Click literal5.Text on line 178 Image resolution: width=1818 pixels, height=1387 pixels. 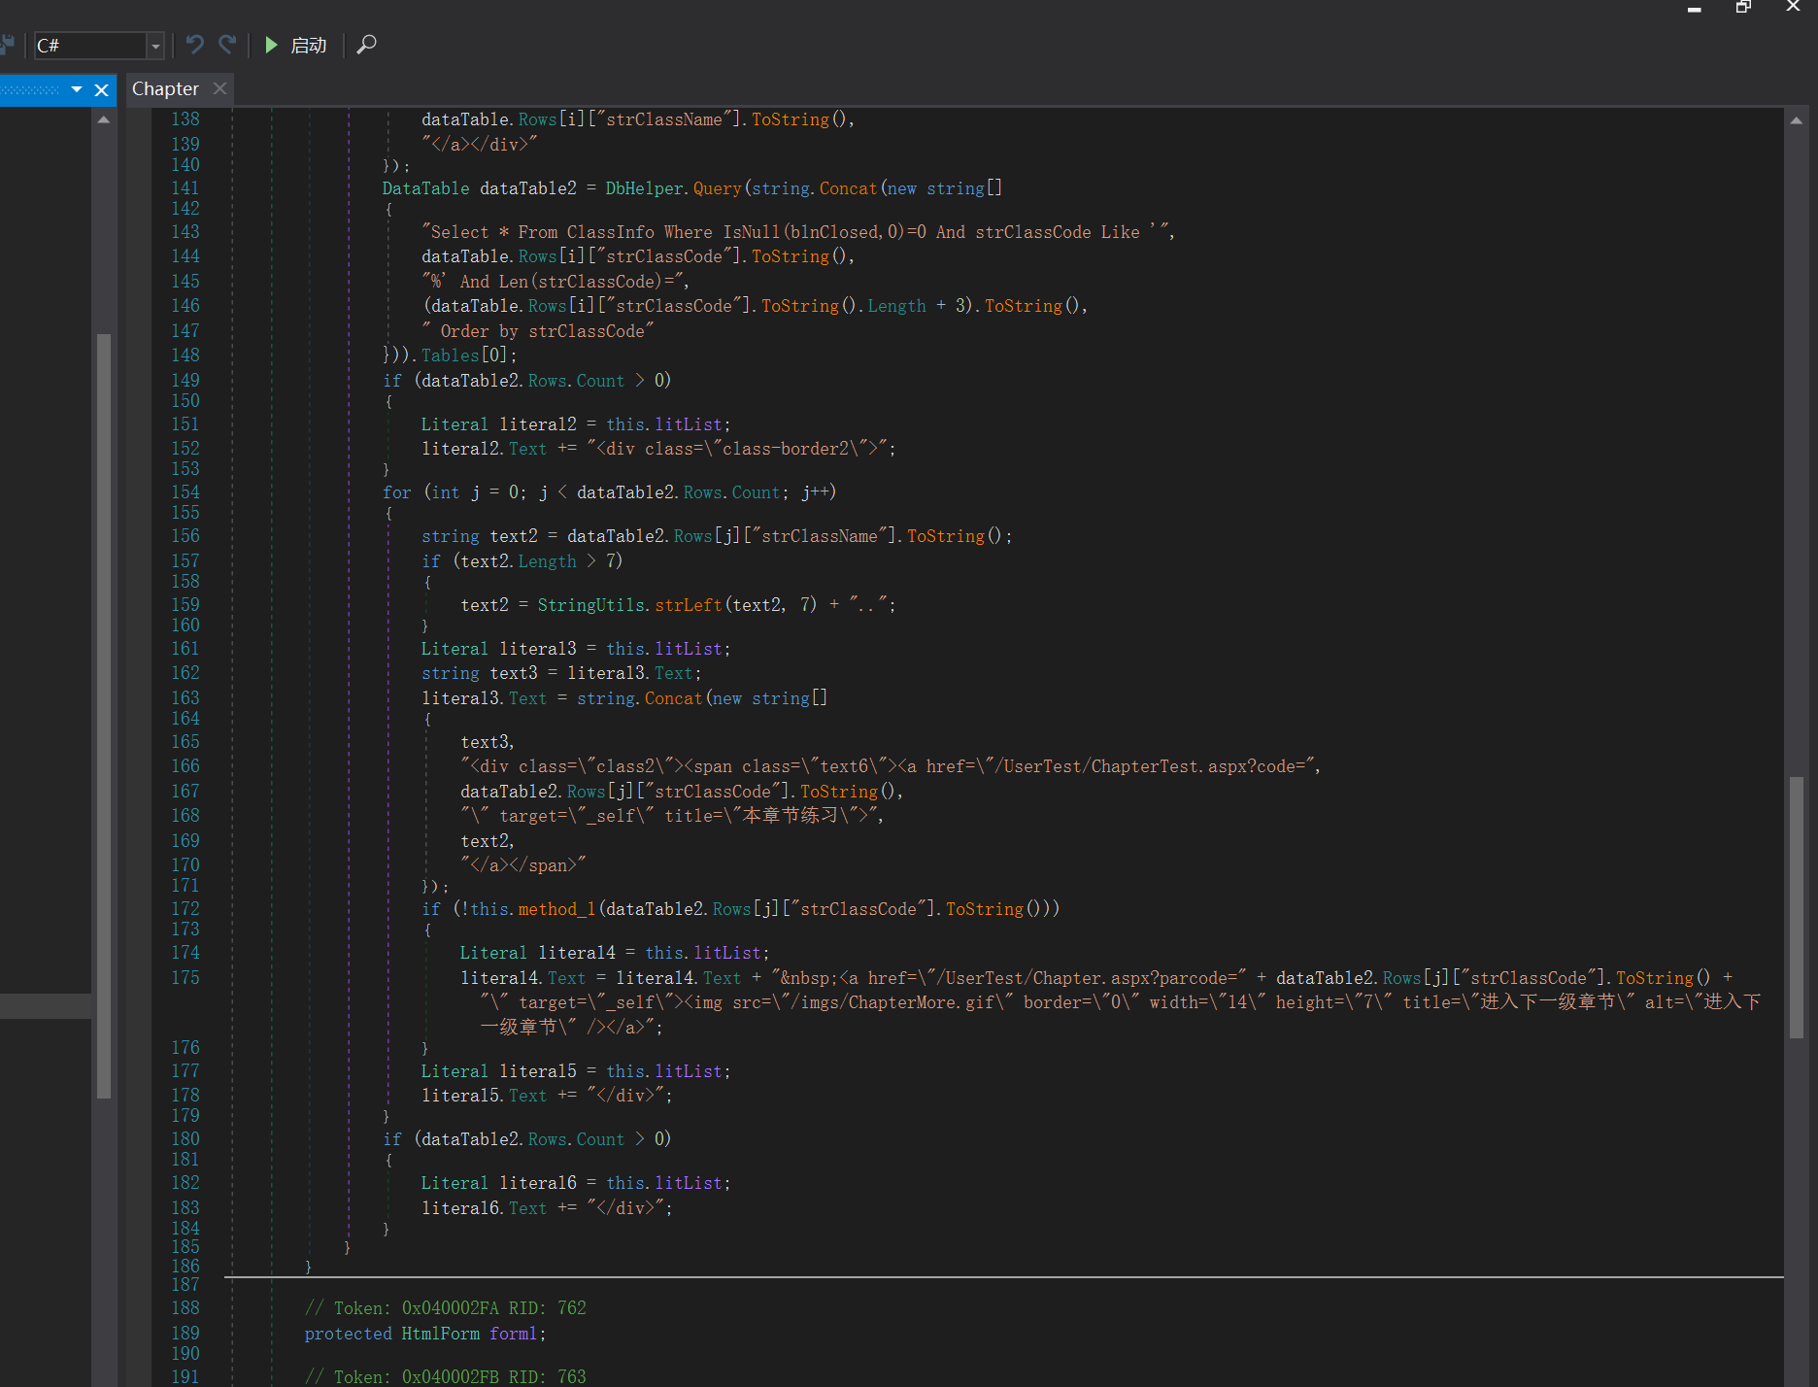tap(485, 1096)
